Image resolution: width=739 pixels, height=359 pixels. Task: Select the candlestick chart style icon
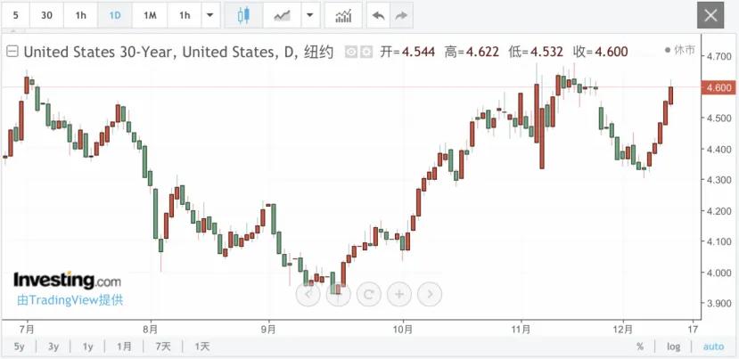click(243, 15)
